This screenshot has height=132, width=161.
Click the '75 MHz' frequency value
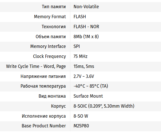pos(80,56)
